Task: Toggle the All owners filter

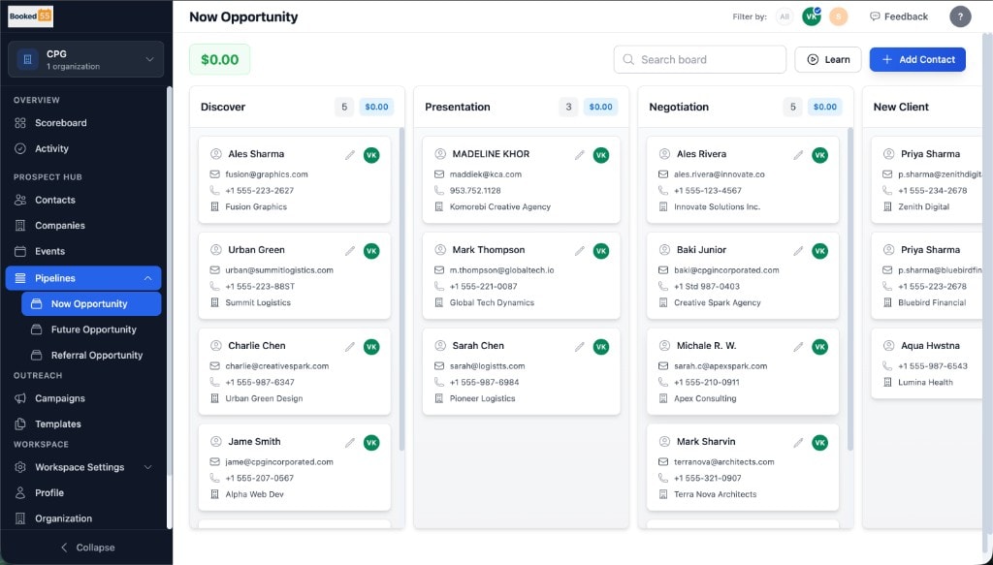Action: 784,17
